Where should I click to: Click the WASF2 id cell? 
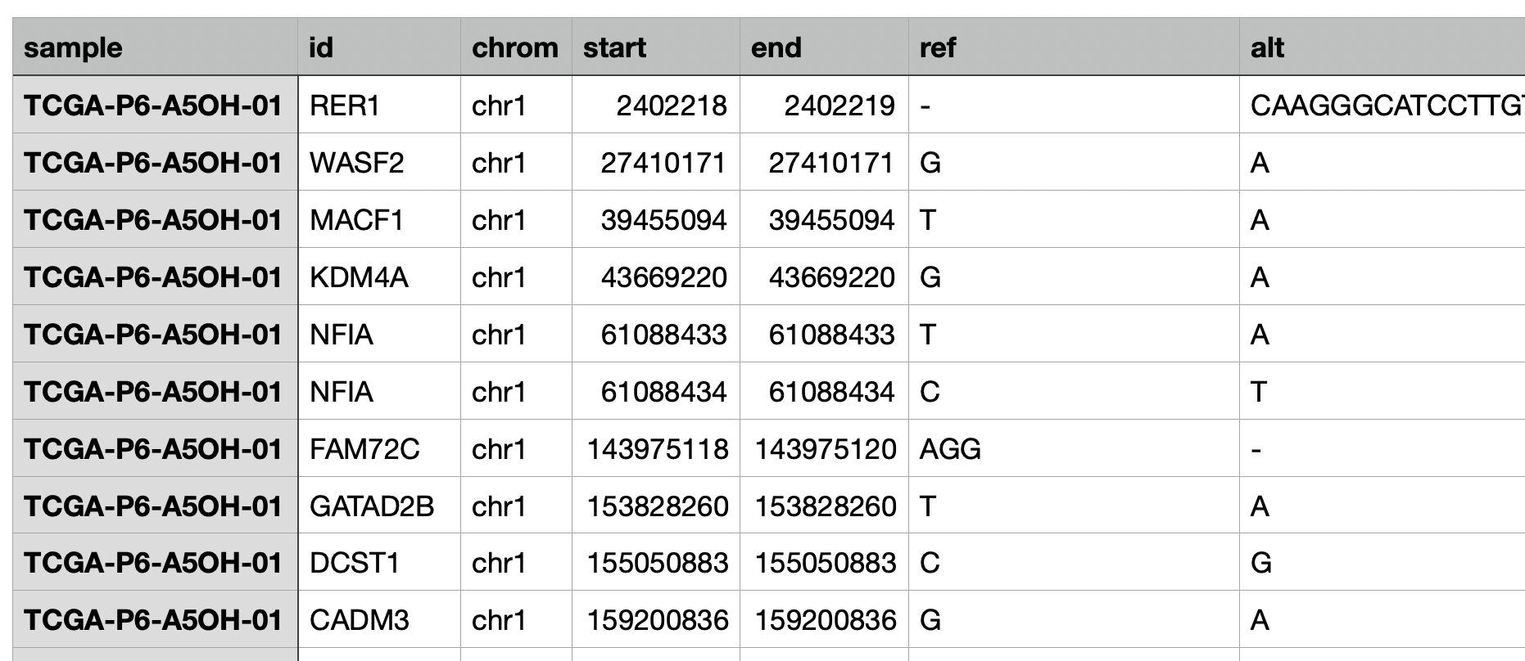pos(379,163)
